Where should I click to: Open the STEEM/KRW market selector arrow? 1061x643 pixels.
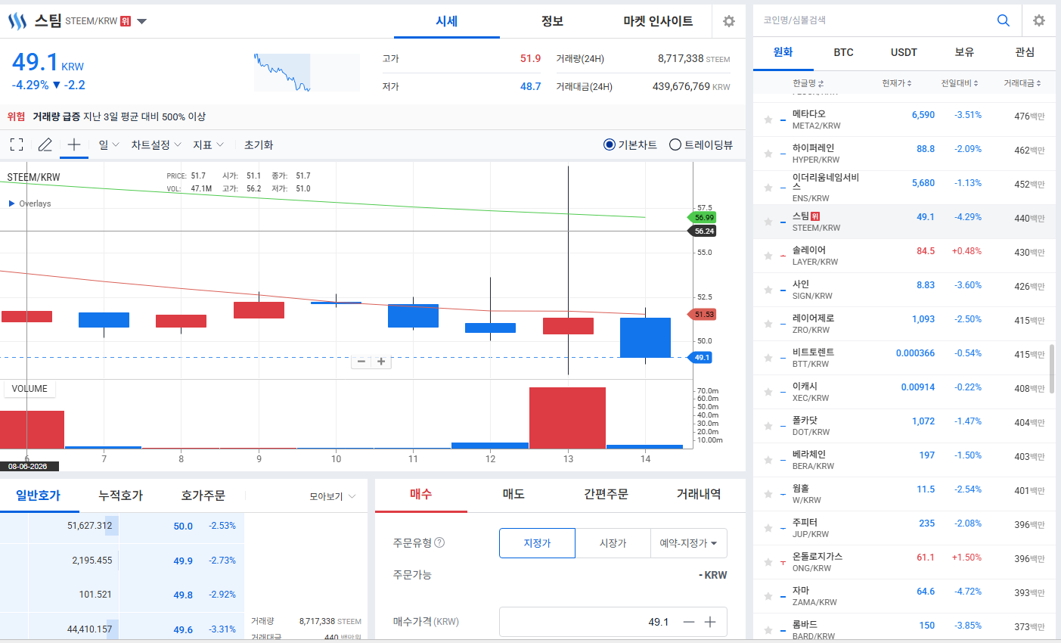(141, 21)
